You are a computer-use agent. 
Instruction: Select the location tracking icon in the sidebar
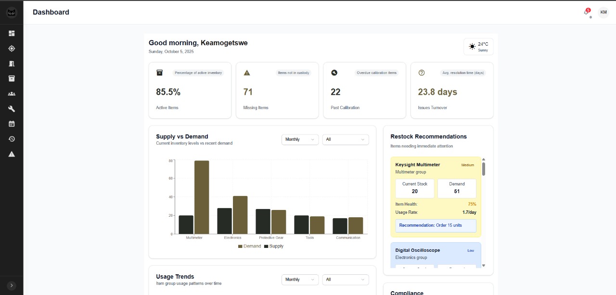[11, 48]
